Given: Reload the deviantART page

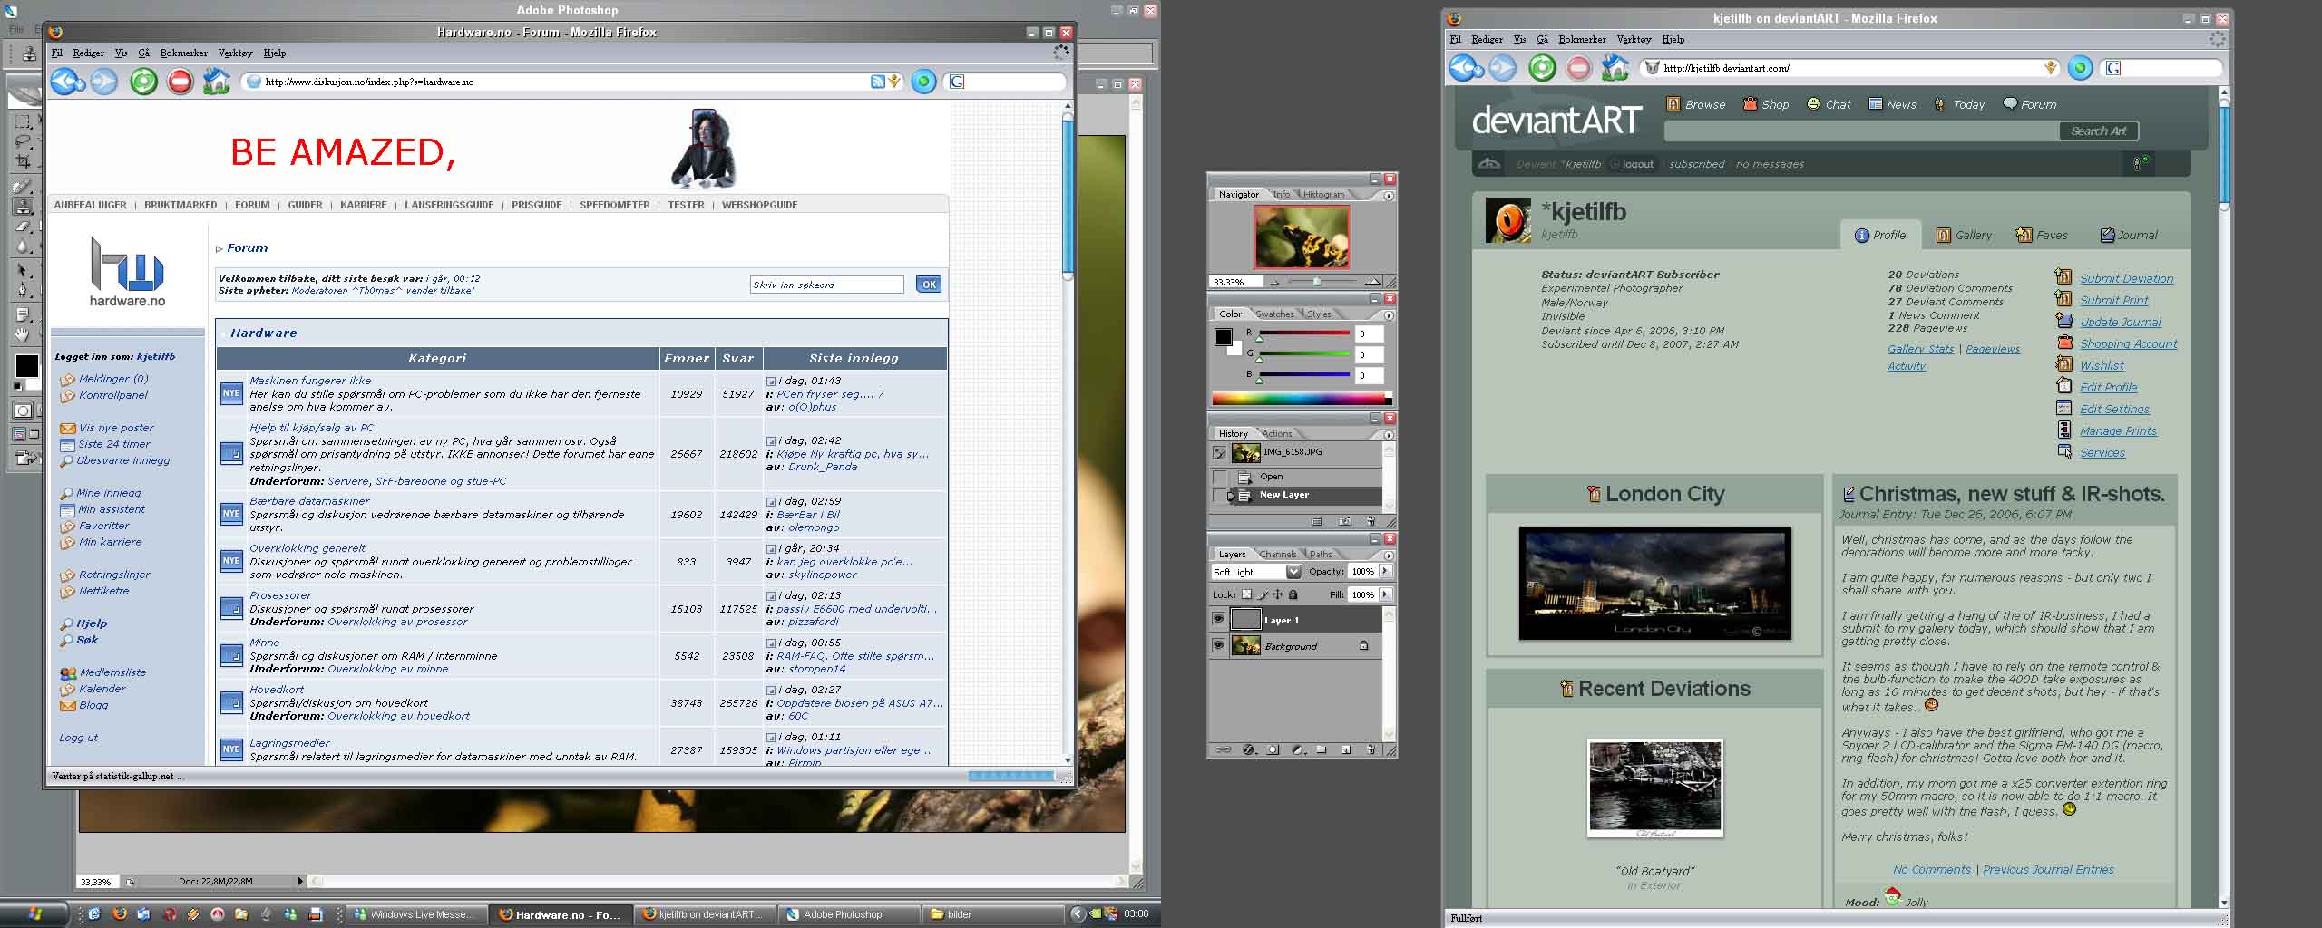Looking at the screenshot, I should click(x=1542, y=68).
